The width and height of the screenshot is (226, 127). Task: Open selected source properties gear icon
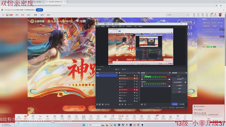click(125, 104)
